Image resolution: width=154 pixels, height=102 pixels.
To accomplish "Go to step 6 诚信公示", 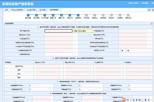I will 70,16.
